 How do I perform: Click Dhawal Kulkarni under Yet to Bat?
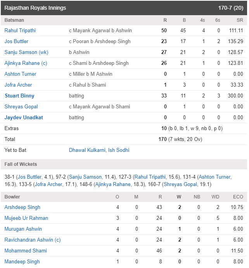[x=87, y=150]
